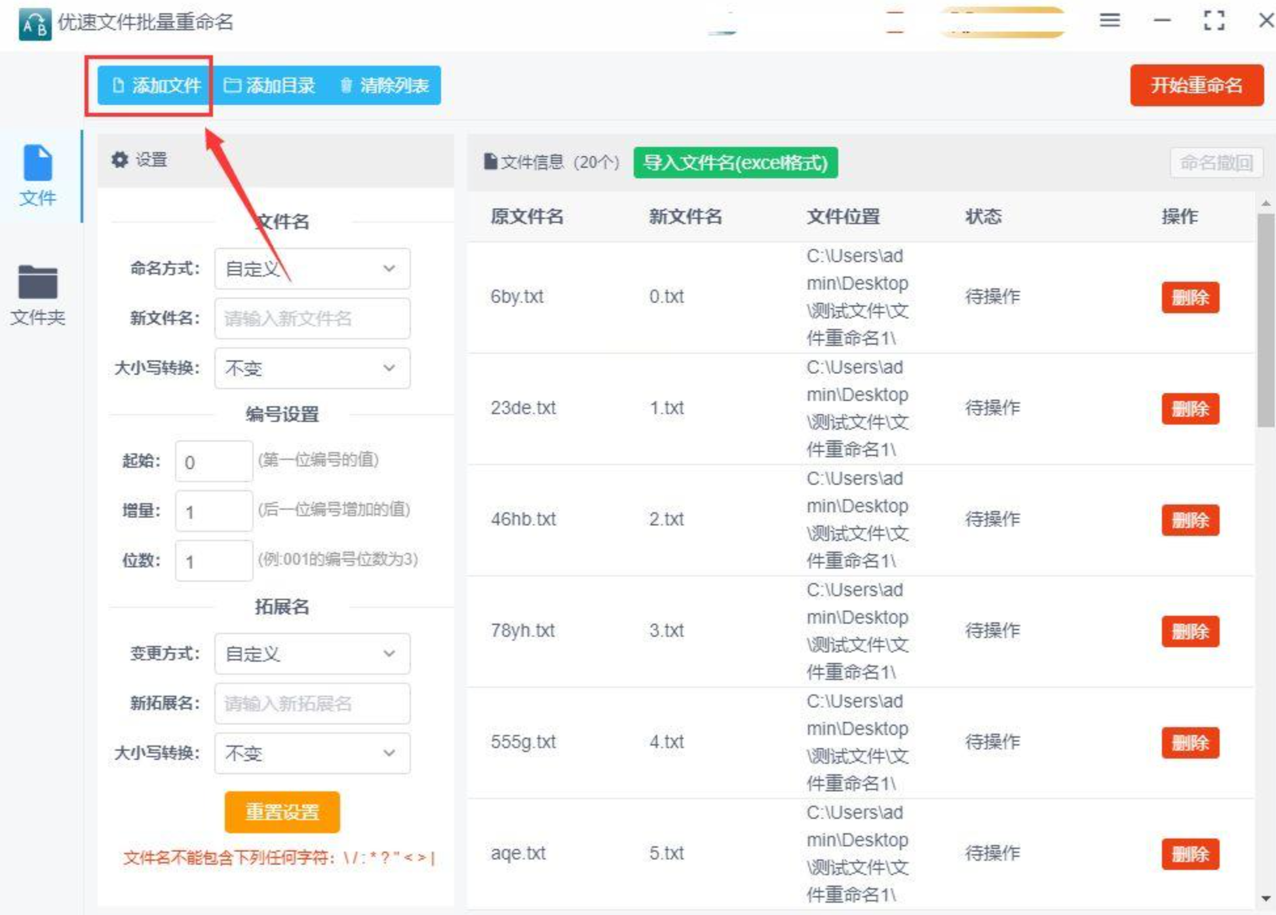Click 导入文件名(excel格式) green button
Viewport: 1276px width, 915px height.
735,162
